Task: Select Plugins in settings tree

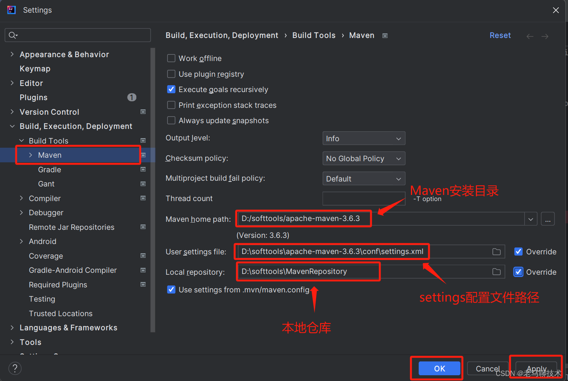Action: coord(33,97)
